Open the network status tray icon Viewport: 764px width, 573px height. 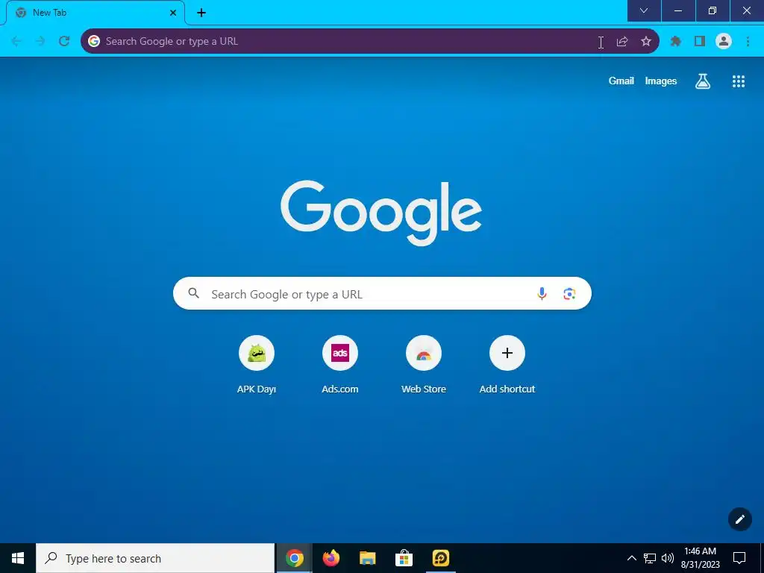tap(650, 558)
